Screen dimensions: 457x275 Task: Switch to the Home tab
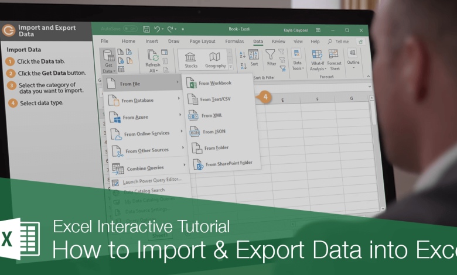point(128,41)
